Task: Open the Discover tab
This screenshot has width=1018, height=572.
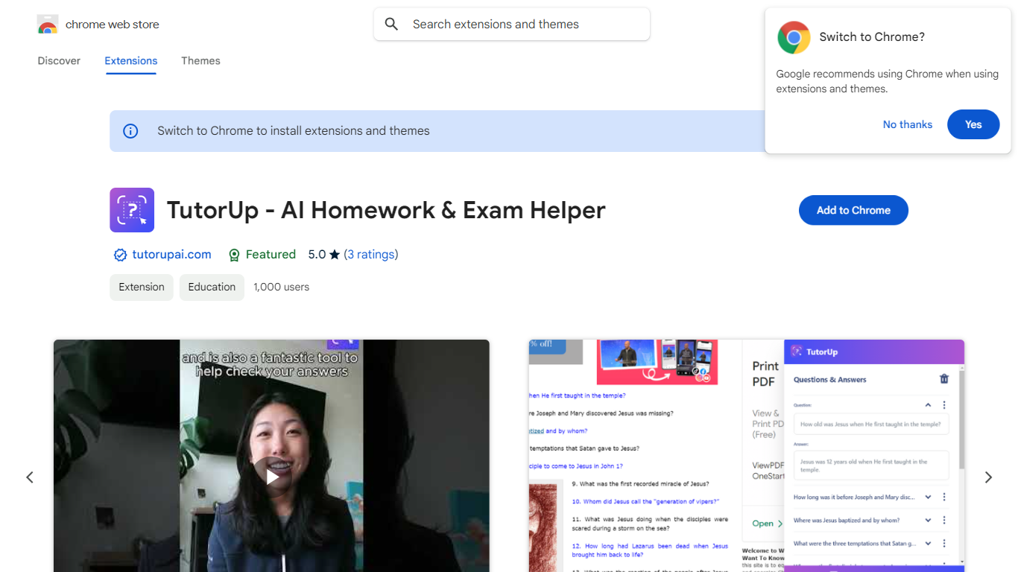Action: tap(59, 61)
